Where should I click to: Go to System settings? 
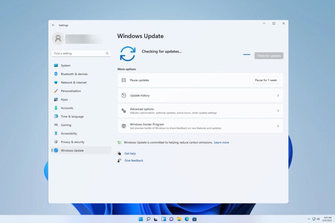[81, 65]
